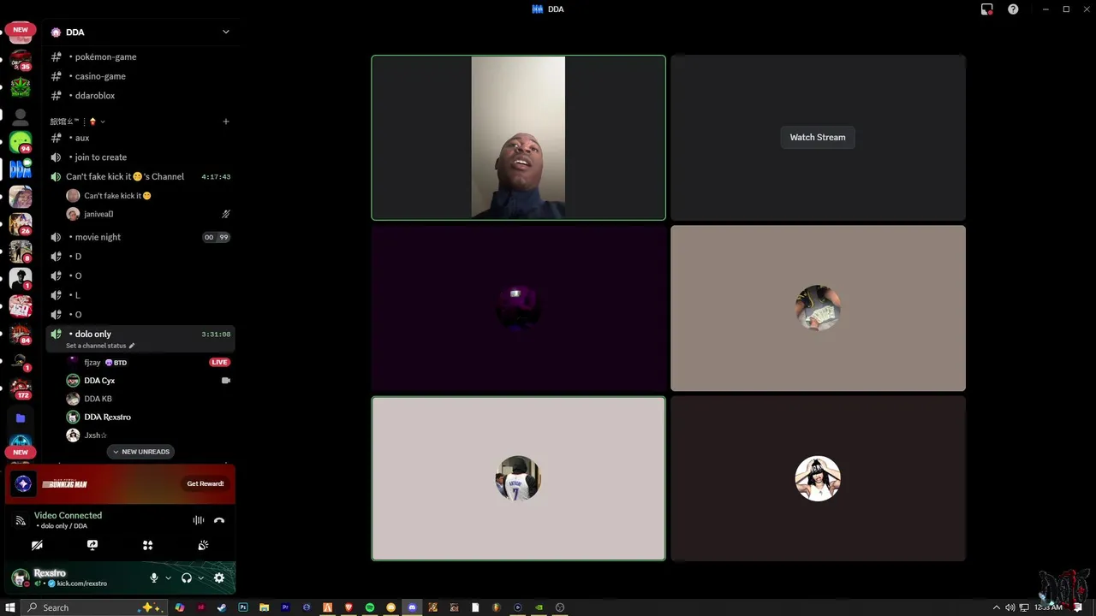Open Steam from the taskbar
Screen dimensions: 1096x616
tap(222, 607)
